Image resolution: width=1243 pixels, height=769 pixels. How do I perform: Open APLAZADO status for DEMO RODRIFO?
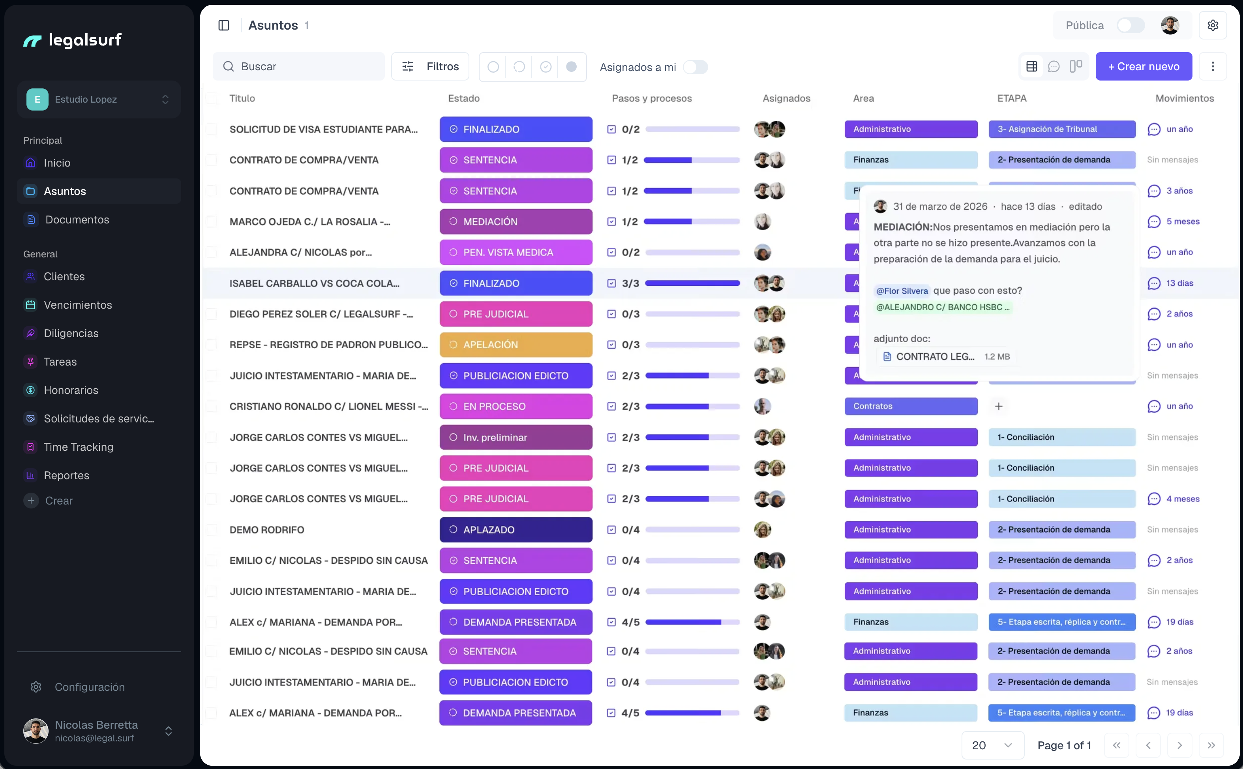[516, 530]
